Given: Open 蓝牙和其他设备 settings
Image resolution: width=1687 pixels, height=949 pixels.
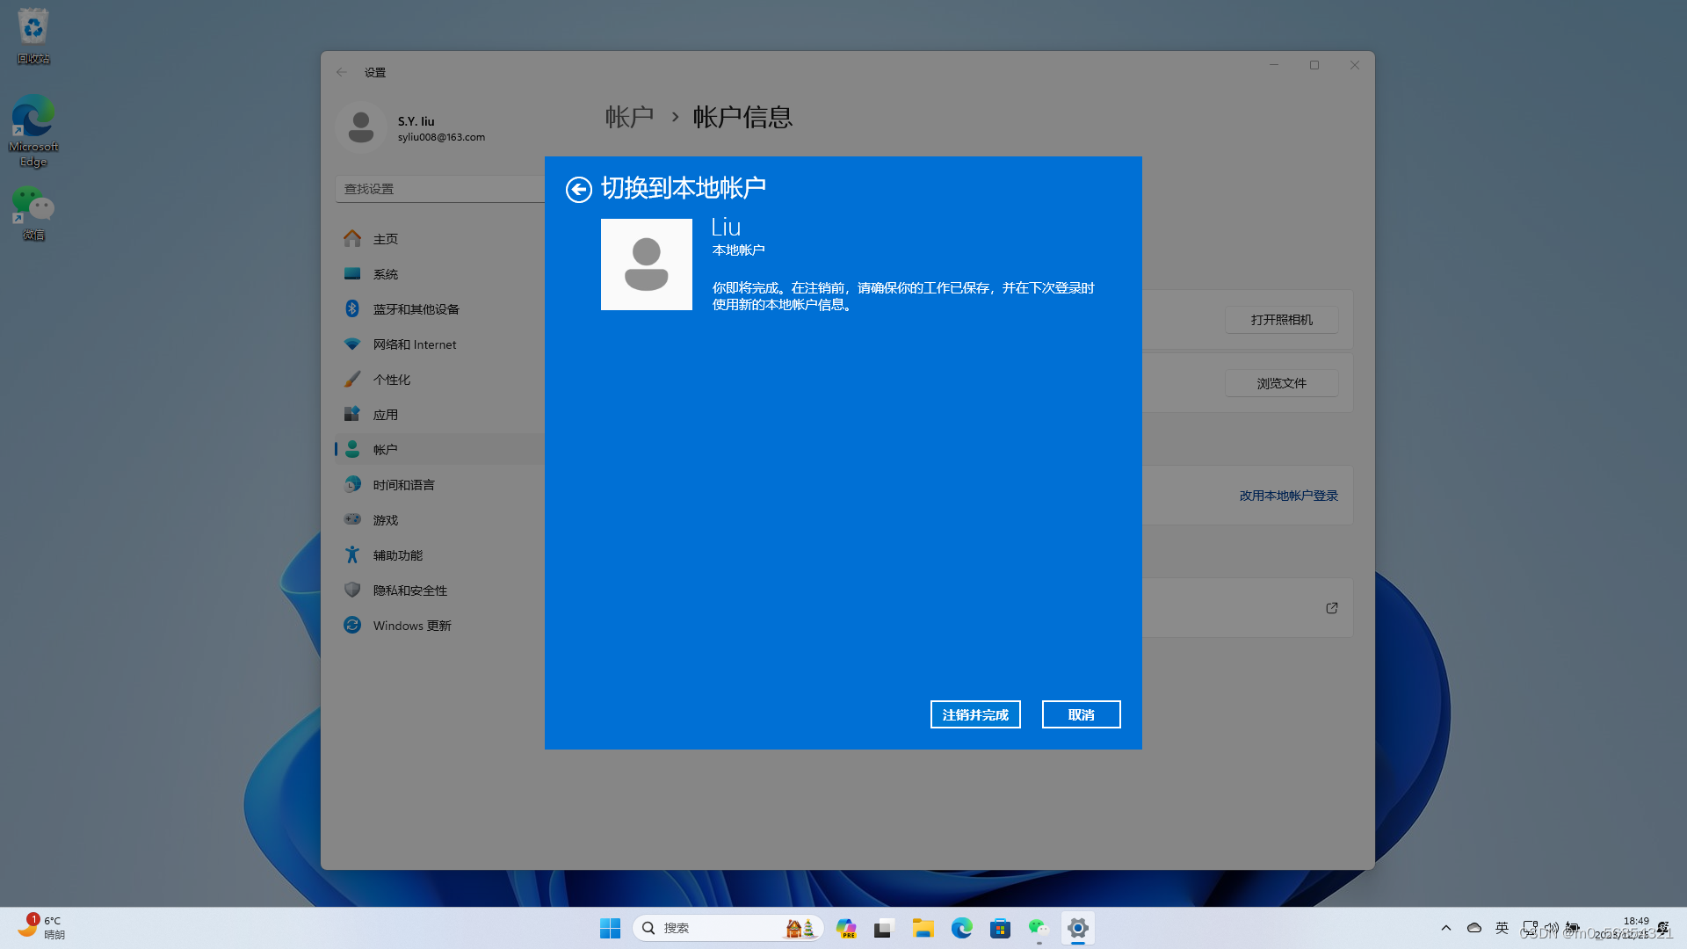Looking at the screenshot, I should 416,308.
